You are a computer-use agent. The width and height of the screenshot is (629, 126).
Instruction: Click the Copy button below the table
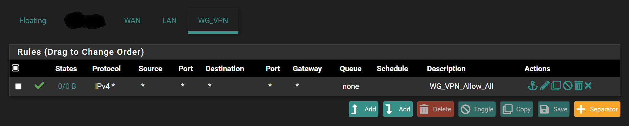517,109
